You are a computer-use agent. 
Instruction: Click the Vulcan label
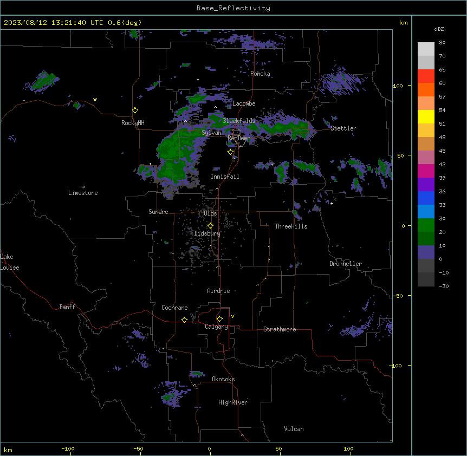(294, 429)
